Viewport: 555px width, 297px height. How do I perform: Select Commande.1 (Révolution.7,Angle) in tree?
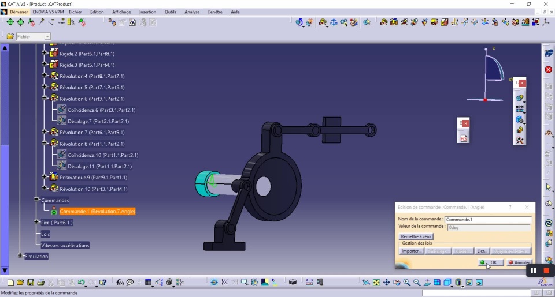[x=97, y=211]
